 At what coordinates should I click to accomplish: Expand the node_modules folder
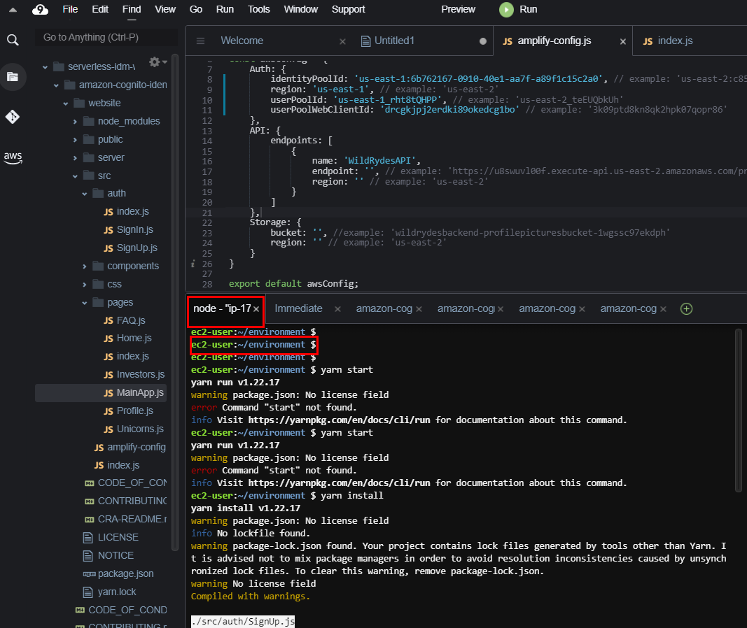click(x=75, y=122)
